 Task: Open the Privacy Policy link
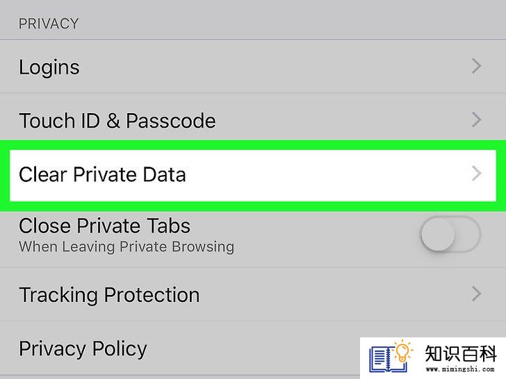coord(83,348)
